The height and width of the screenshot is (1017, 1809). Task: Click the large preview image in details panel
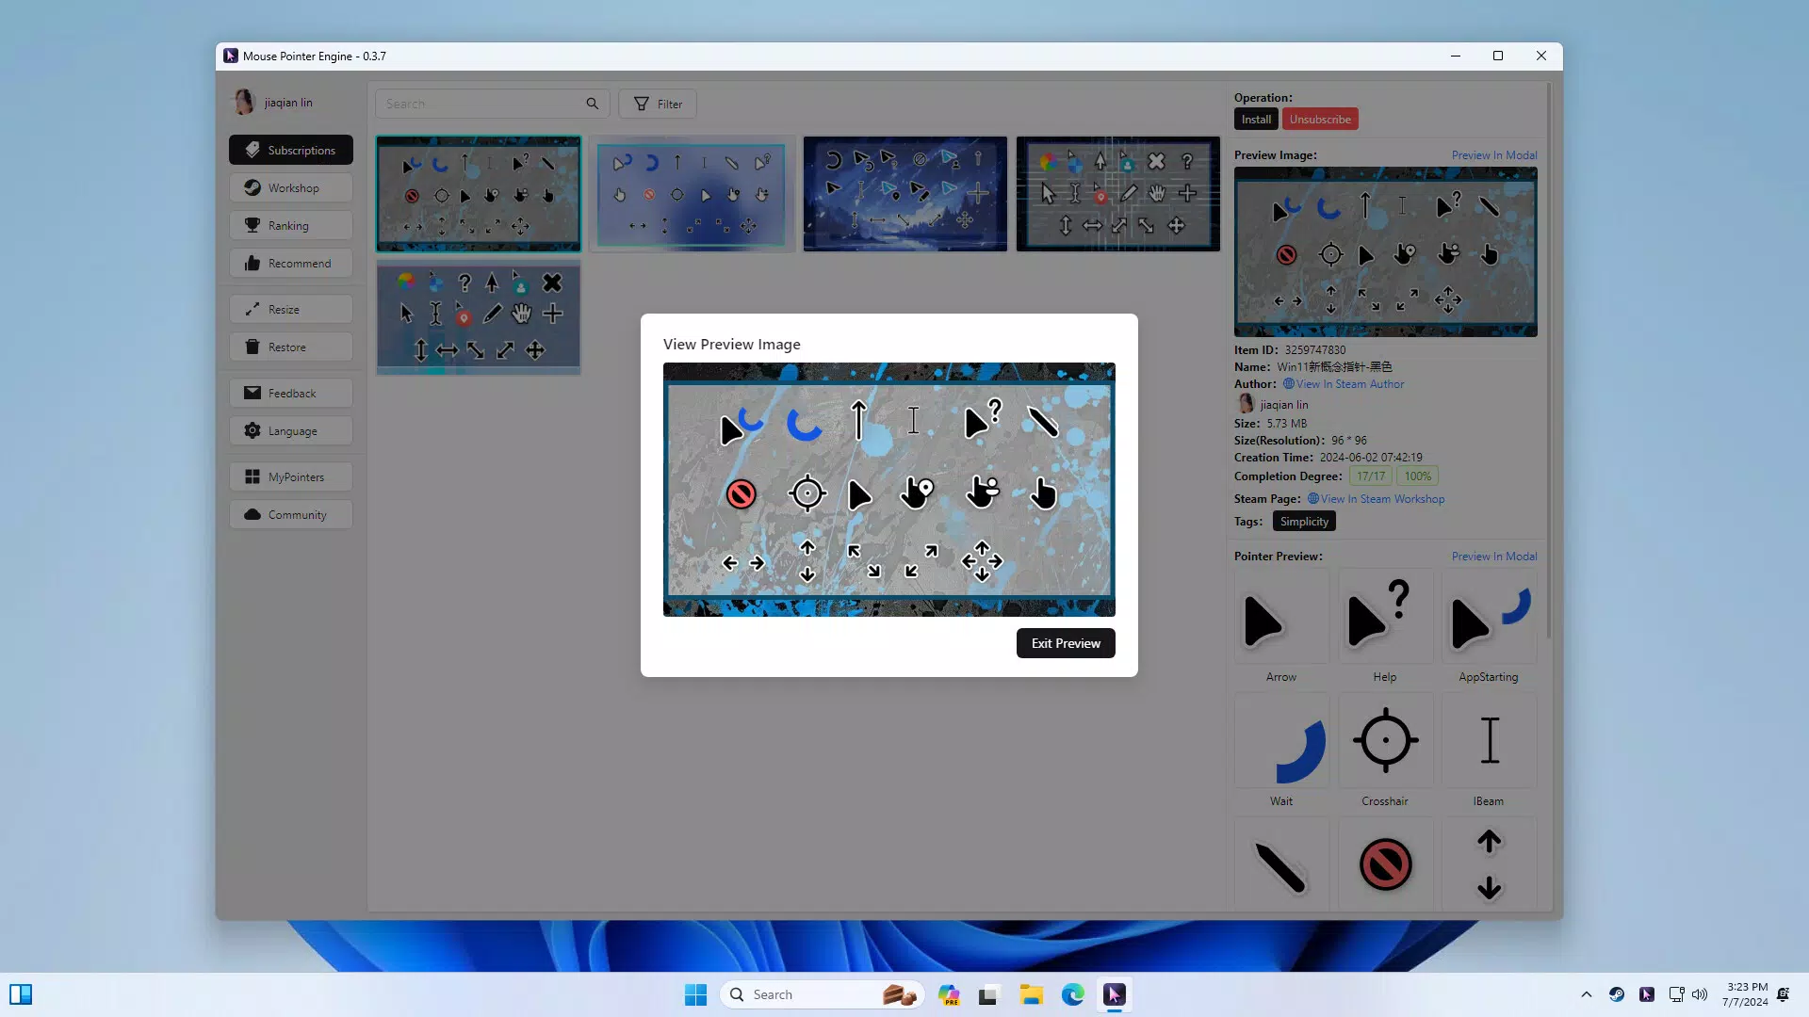[1385, 252]
